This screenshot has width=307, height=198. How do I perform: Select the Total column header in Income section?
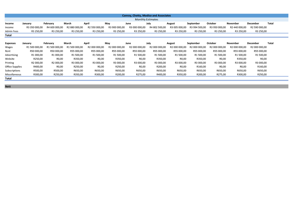[x=270, y=23]
